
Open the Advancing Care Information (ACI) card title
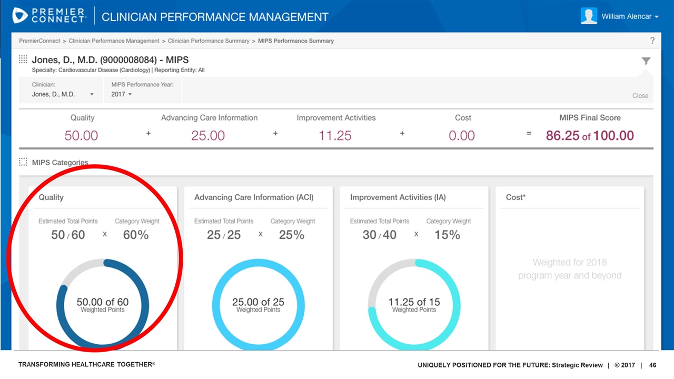click(254, 197)
